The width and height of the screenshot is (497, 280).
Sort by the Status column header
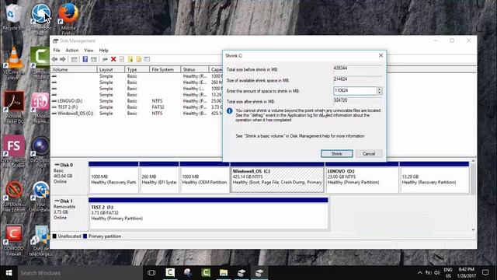pos(195,69)
